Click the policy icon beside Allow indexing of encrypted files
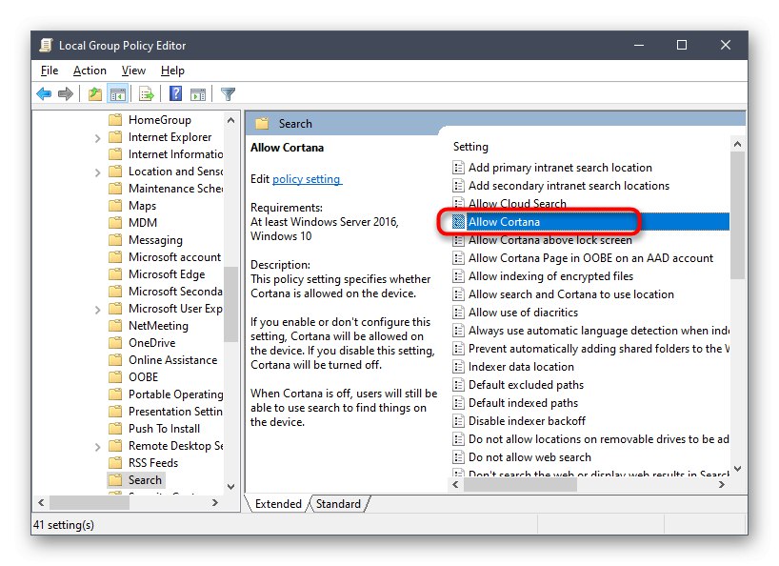Screen dimensions: 779x566 click(459, 275)
